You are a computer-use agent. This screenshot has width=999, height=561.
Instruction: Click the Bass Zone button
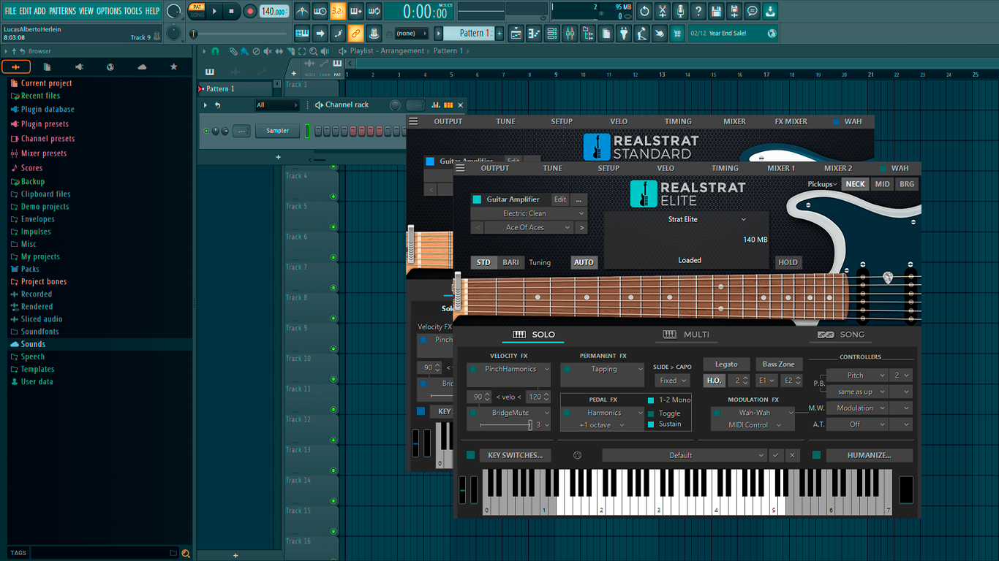779,364
